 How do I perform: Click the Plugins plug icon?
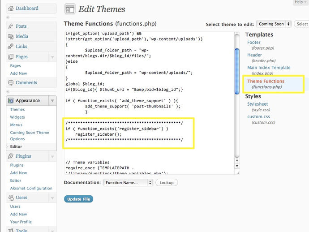11,156
